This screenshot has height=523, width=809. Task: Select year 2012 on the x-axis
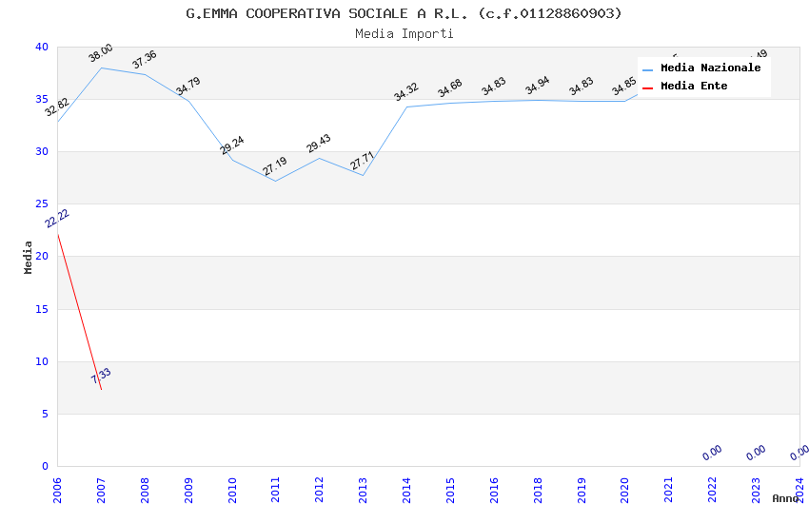pos(320,490)
